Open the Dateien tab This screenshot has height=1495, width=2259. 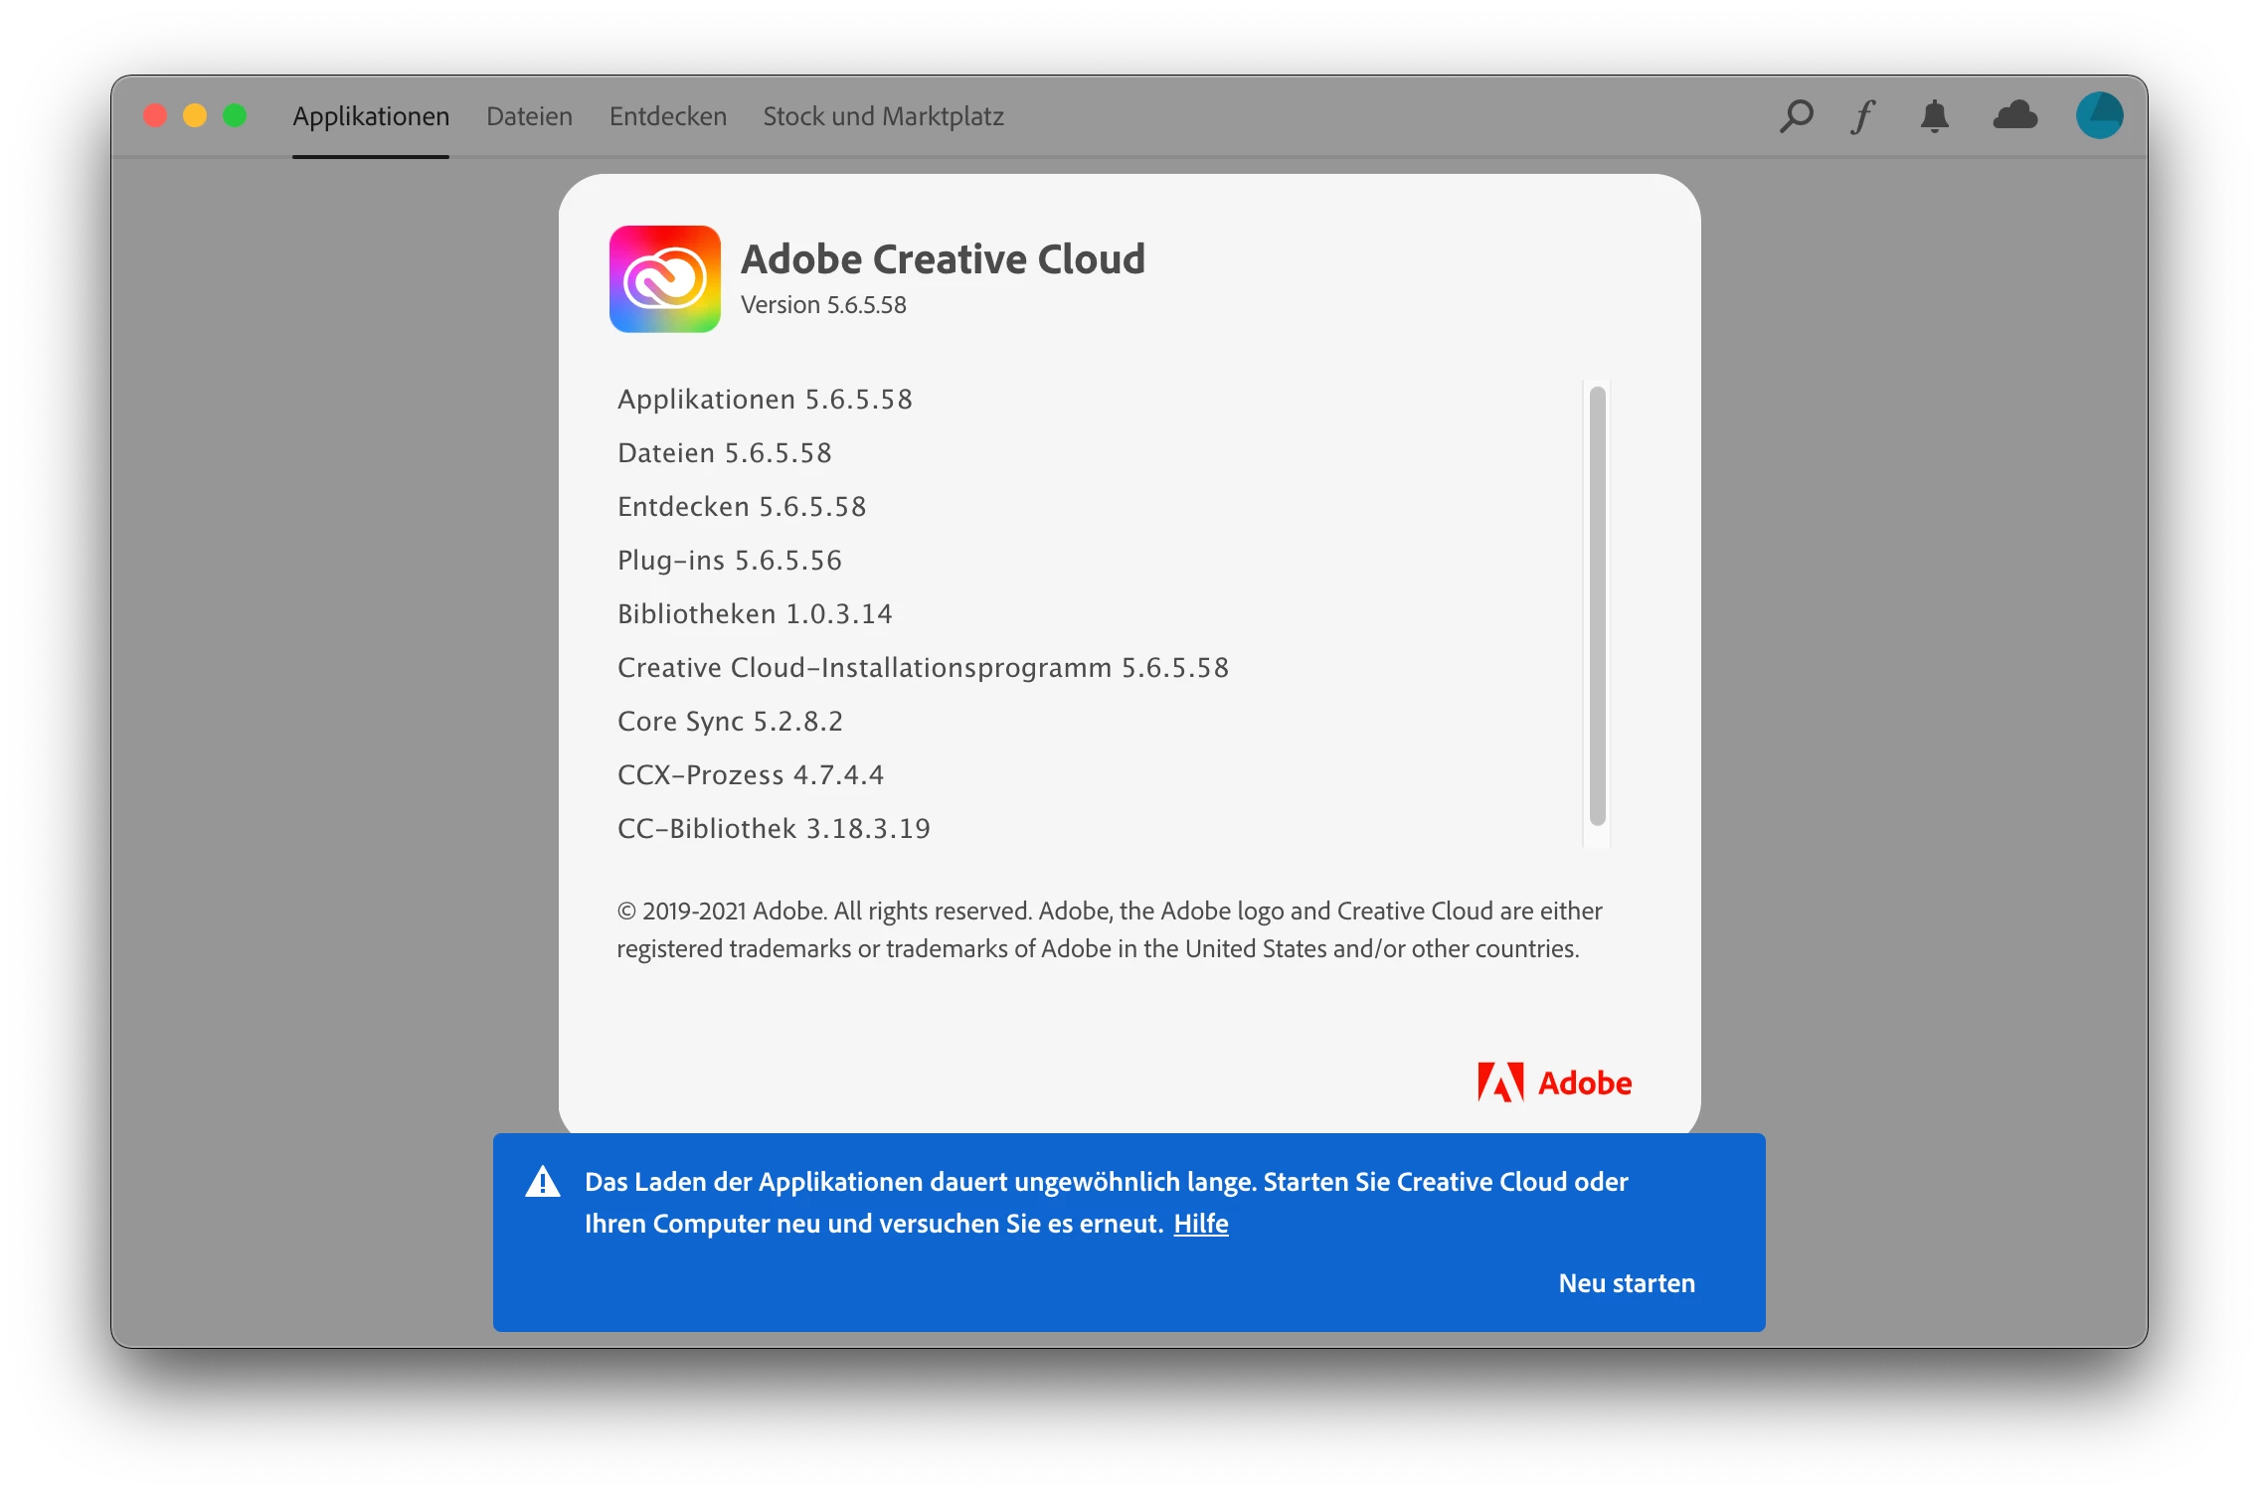tap(529, 116)
